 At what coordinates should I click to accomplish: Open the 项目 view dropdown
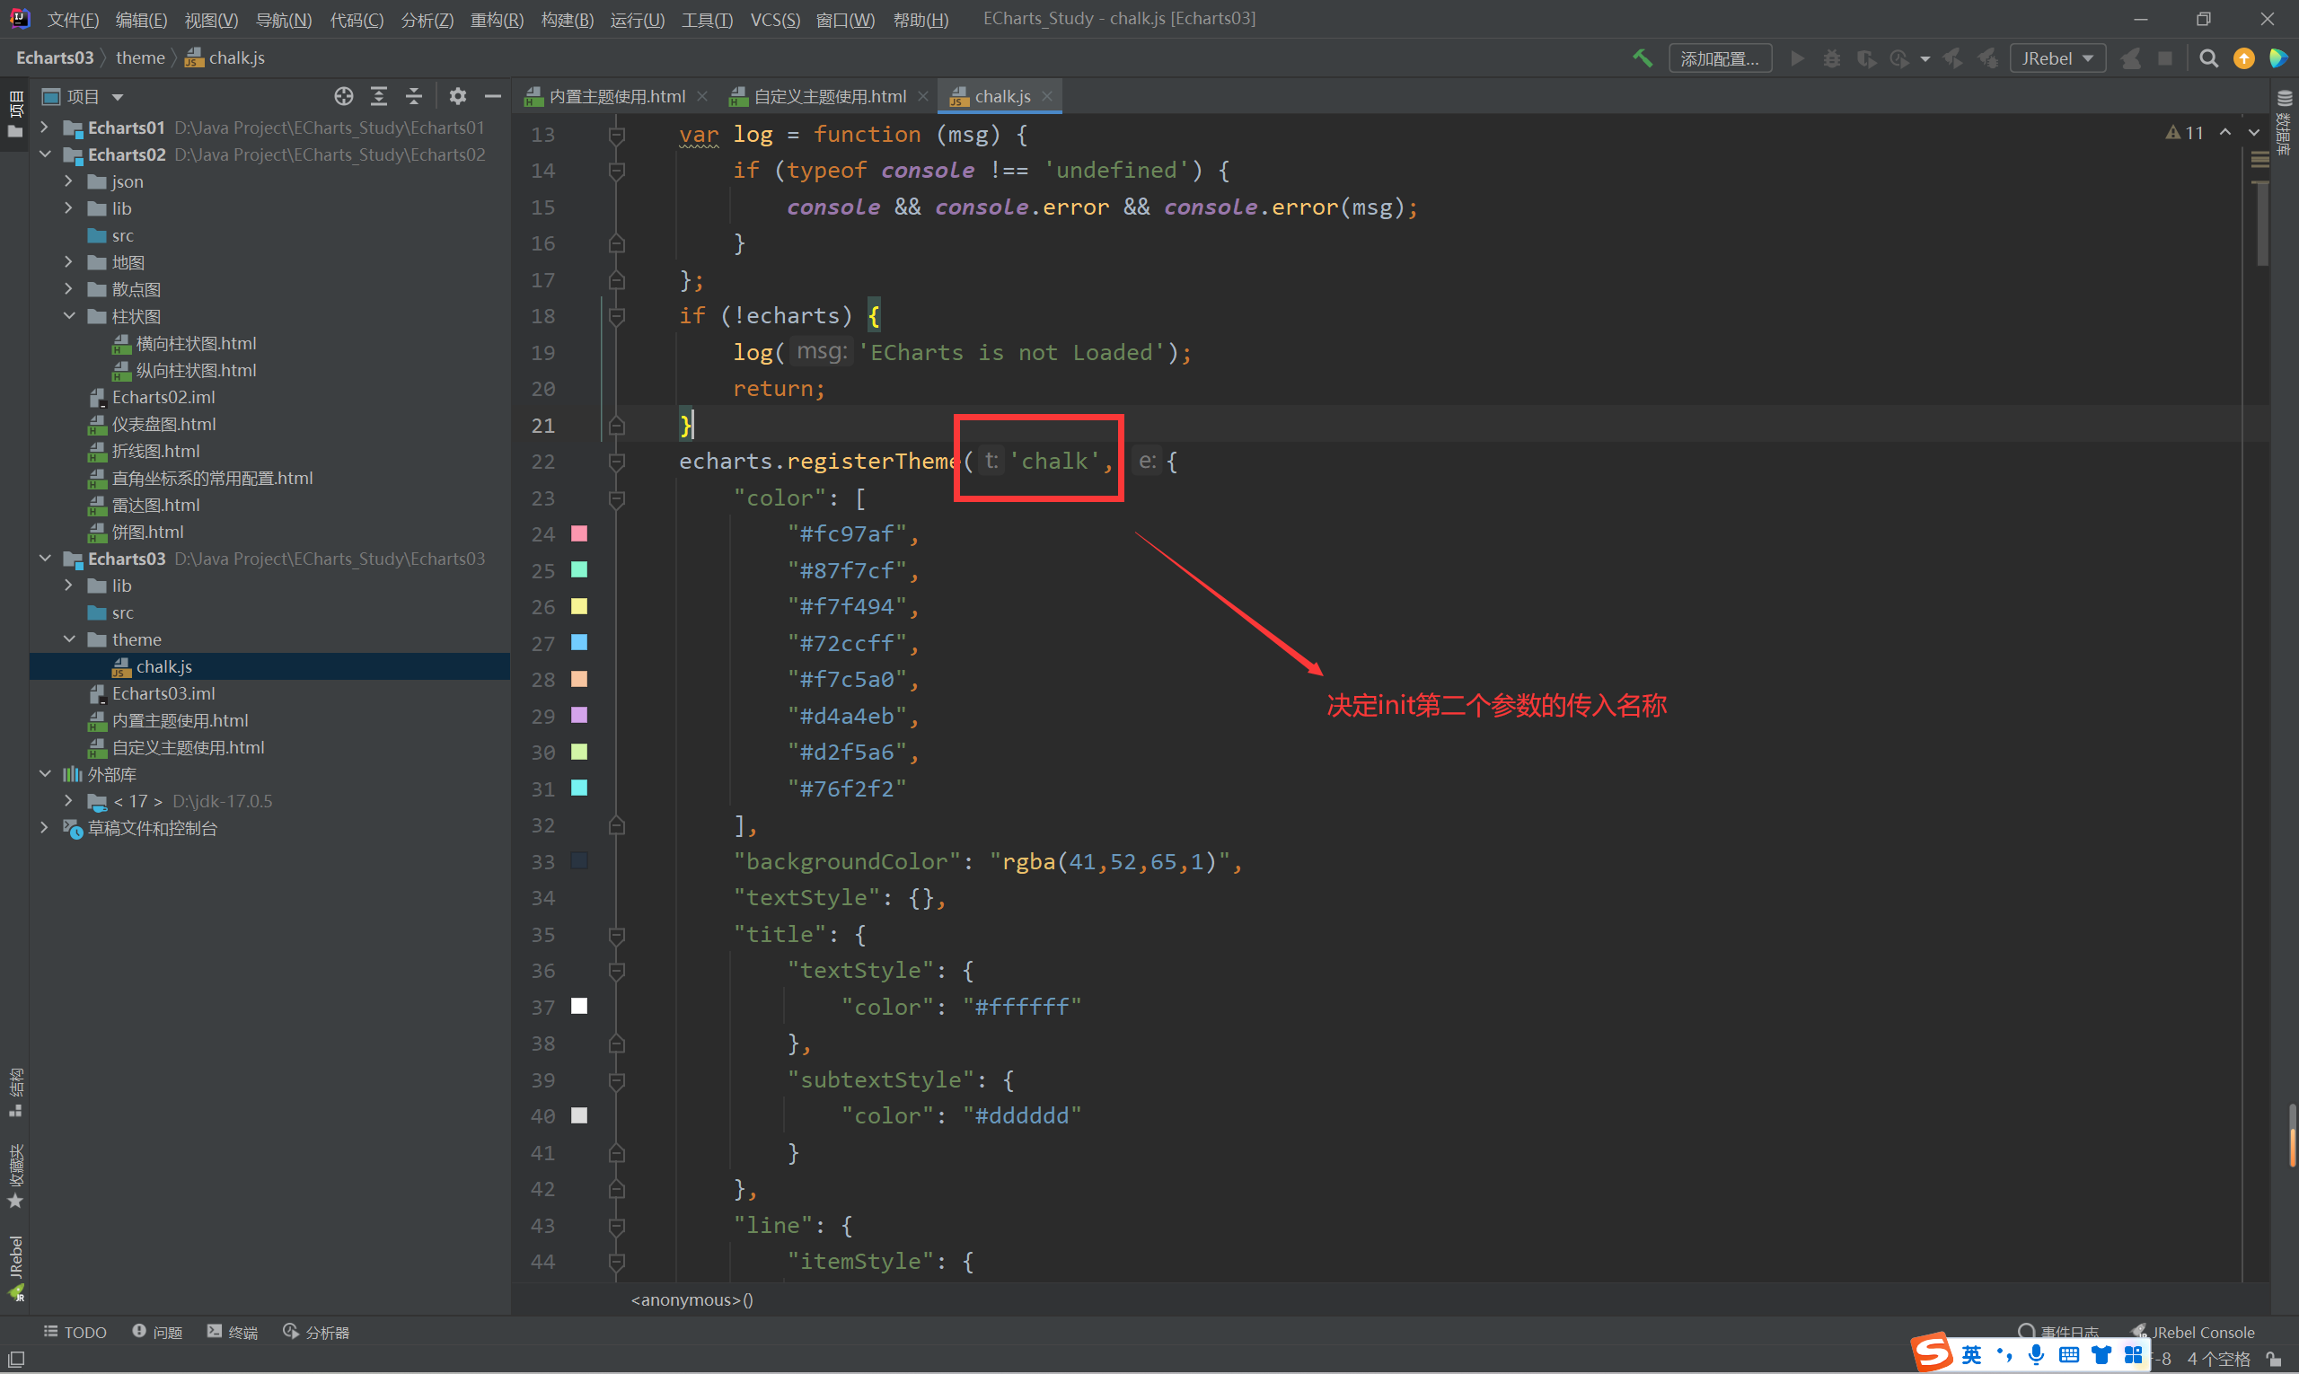pos(84,96)
